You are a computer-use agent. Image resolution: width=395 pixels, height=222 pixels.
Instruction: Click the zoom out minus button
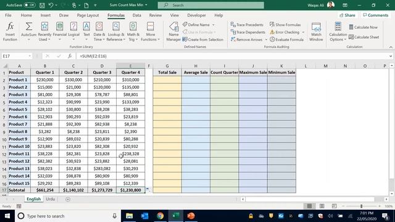[343, 206]
